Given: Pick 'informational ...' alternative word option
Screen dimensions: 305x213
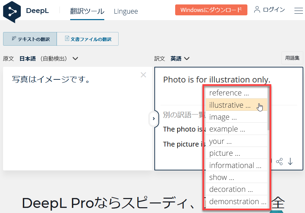Looking at the screenshot, I should tap(235, 165).
